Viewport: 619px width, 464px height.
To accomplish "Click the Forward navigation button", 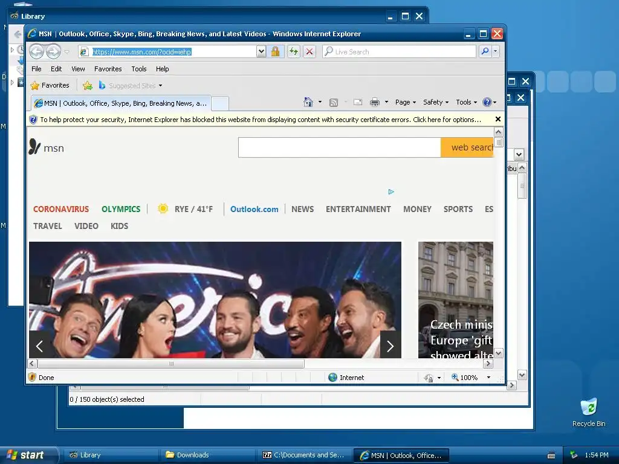I will click(x=53, y=52).
